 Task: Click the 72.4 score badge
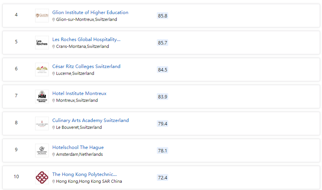click(x=163, y=178)
